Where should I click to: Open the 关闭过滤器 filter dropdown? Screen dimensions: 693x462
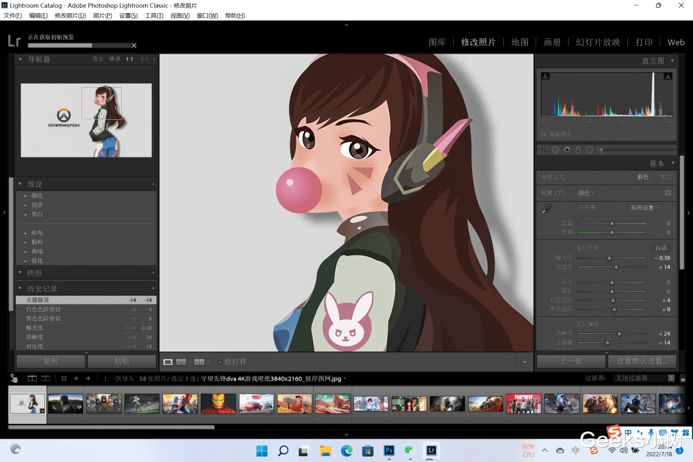644,378
